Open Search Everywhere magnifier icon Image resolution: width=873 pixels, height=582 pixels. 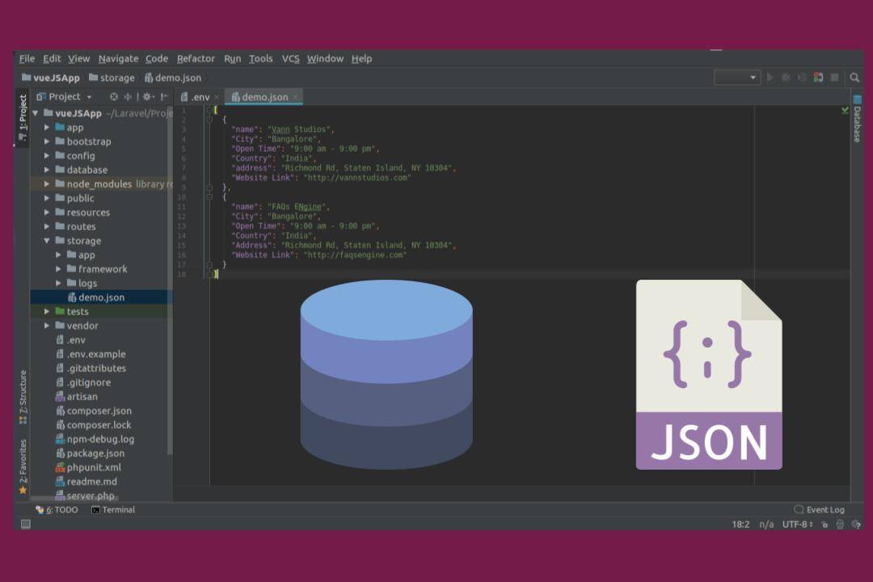854,78
